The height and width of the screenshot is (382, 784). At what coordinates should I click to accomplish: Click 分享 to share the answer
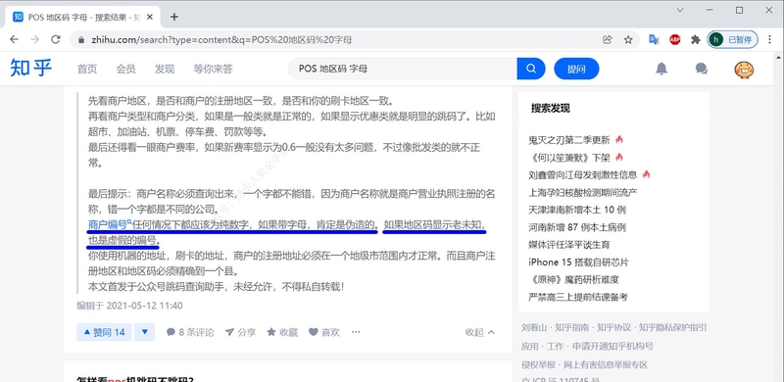pos(240,332)
